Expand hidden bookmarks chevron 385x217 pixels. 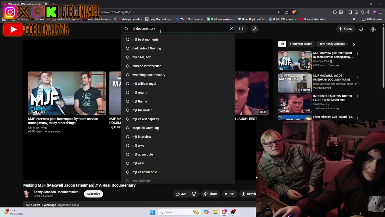(354, 19)
